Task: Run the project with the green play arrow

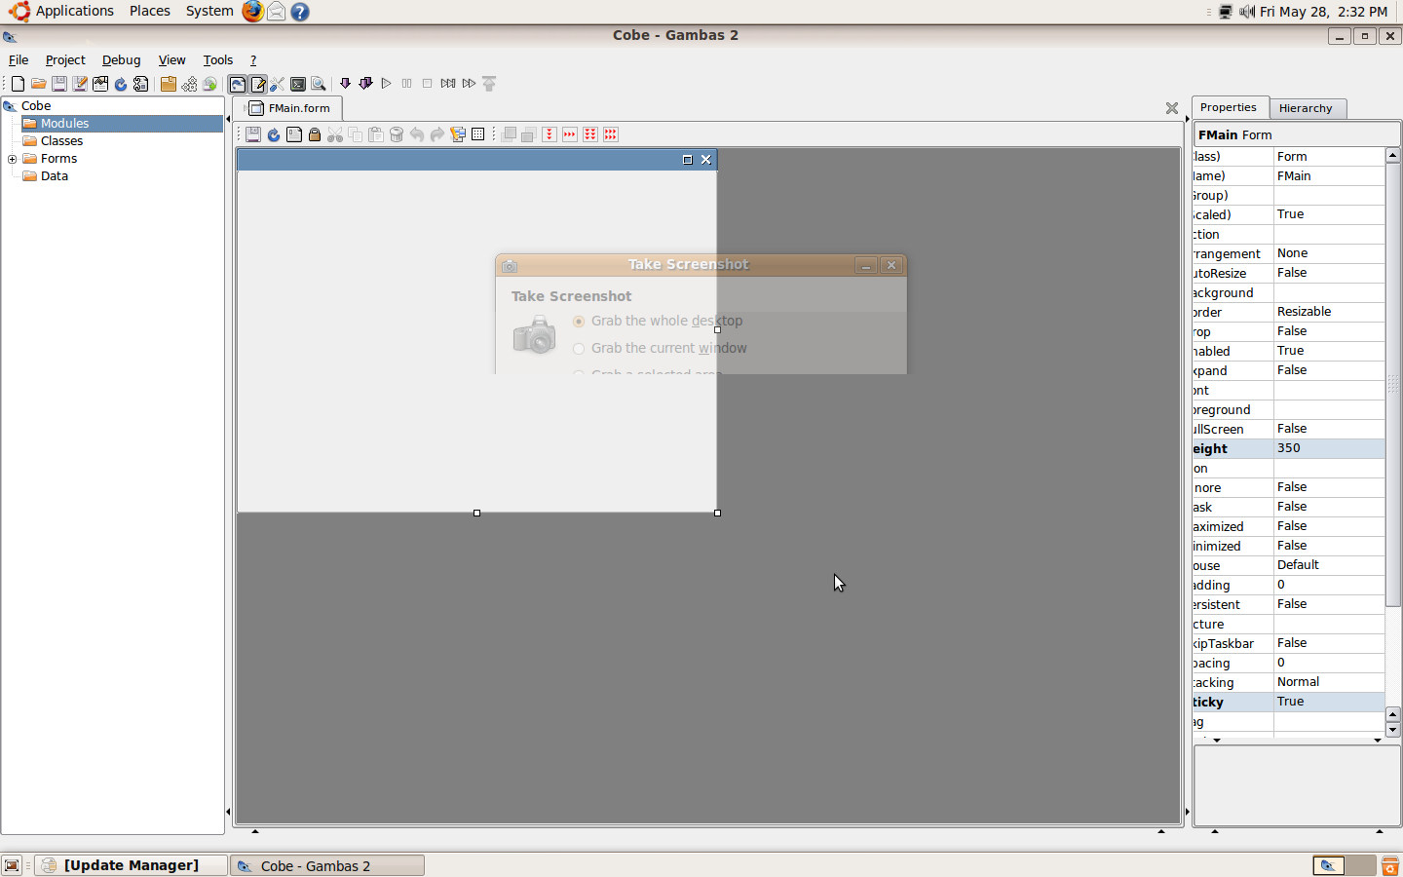Action: [x=387, y=83]
